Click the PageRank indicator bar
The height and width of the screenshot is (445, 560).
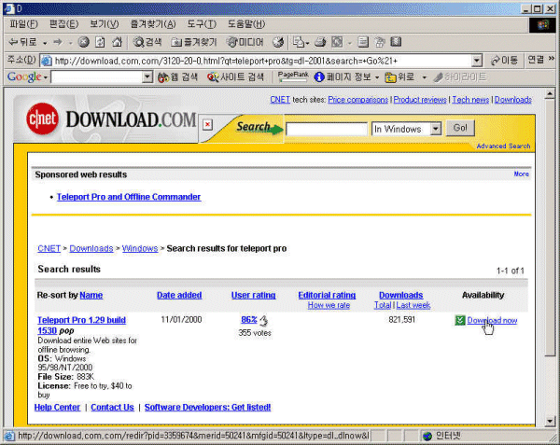[x=293, y=76]
